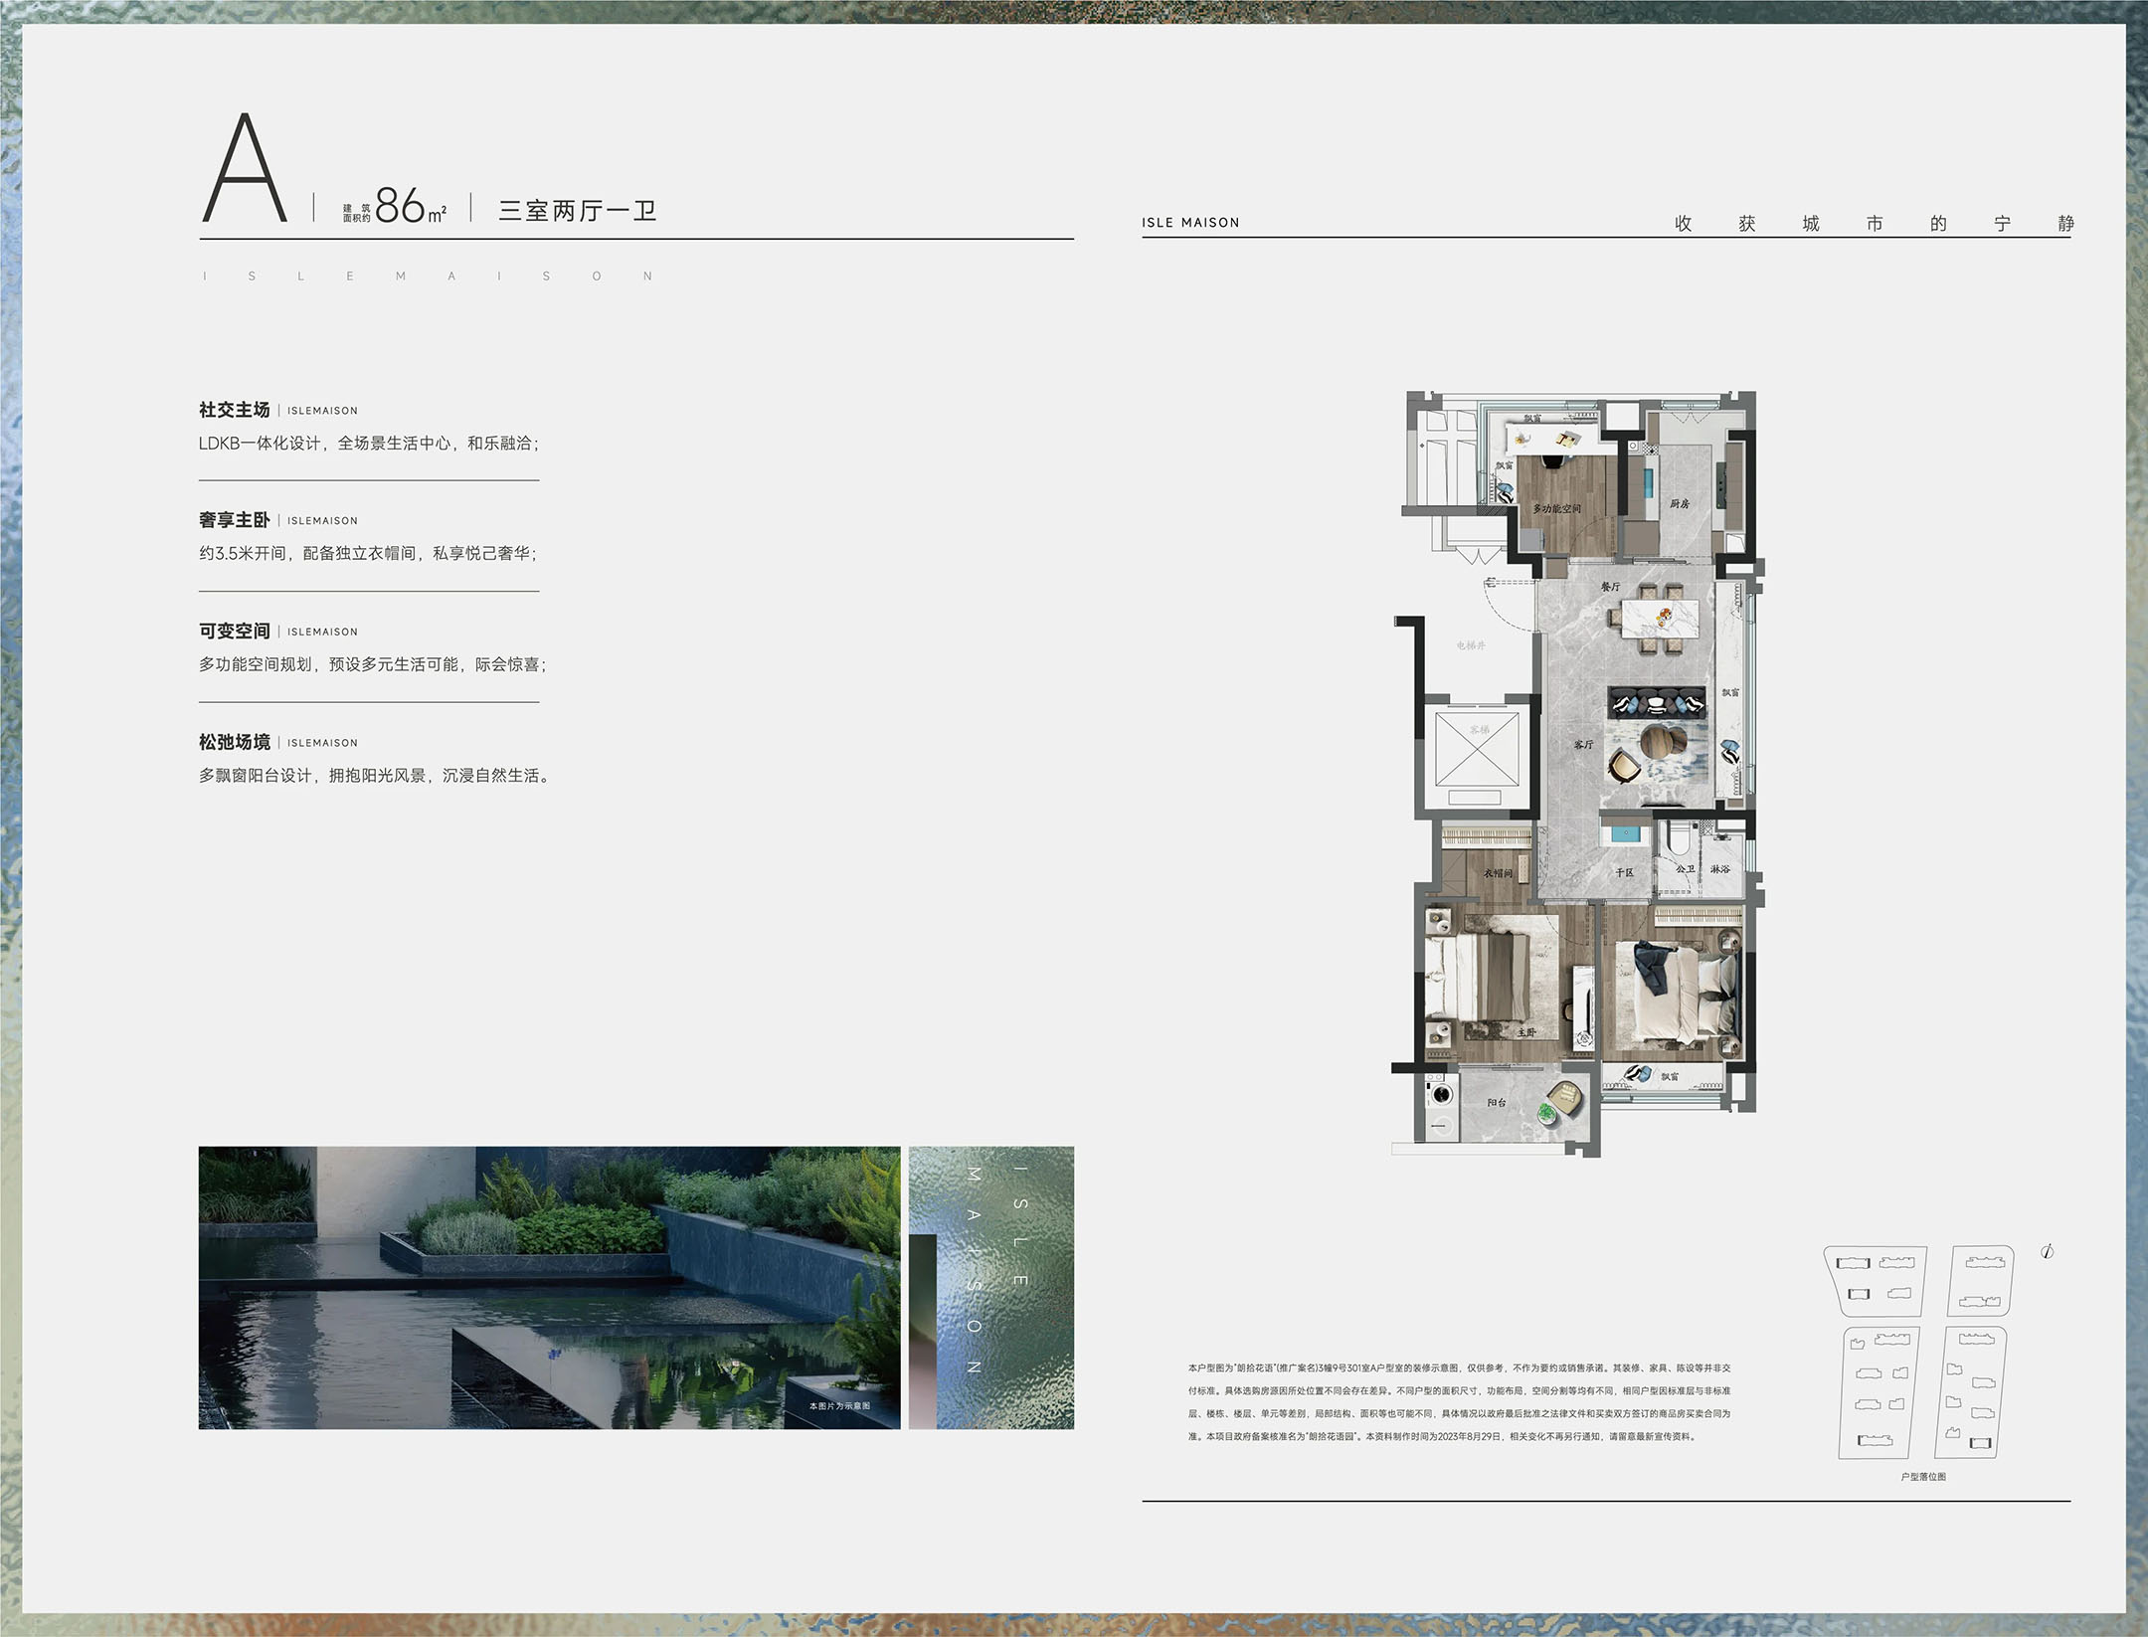Image resolution: width=2148 pixels, height=1637 pixels.
Task: Click the elevator symbol labeled 客梯
Action: click(1477, 749)
